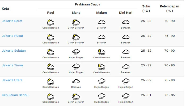The width and height of the screenshot is (186, 106).
Task: Click Jakarta Timur Malam moon cloud icon
Action: point(102,67)
